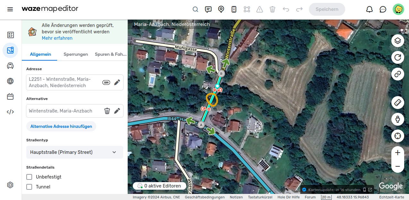Click the reload map data icon
Viewport: 409px width, 200px height.
tap(397, 57)
